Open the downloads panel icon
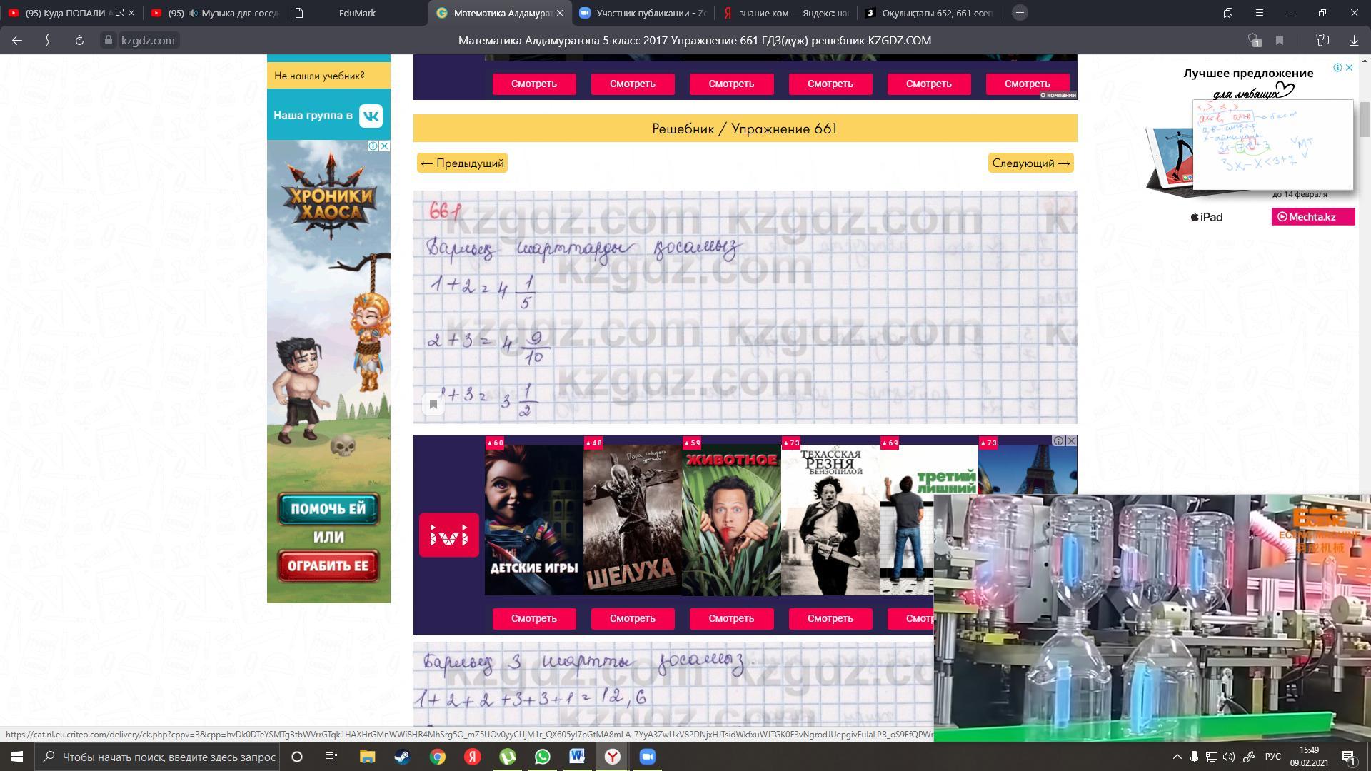This screenshot has height=771, width=1371. point(1353,41)
